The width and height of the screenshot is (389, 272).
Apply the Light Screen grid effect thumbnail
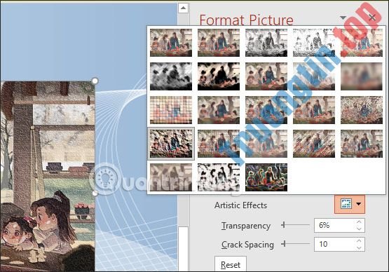(x=171, y=110)
